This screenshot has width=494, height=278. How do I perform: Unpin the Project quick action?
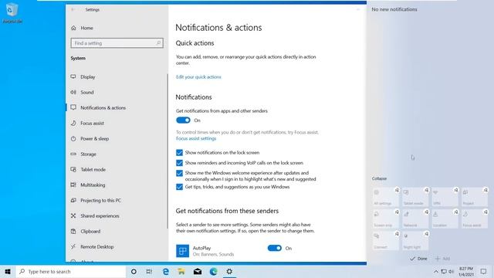point(486,190)
